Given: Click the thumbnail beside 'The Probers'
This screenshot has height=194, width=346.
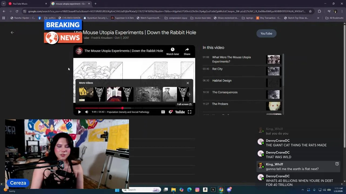Looking at the screenshot, I should point(274,106).
